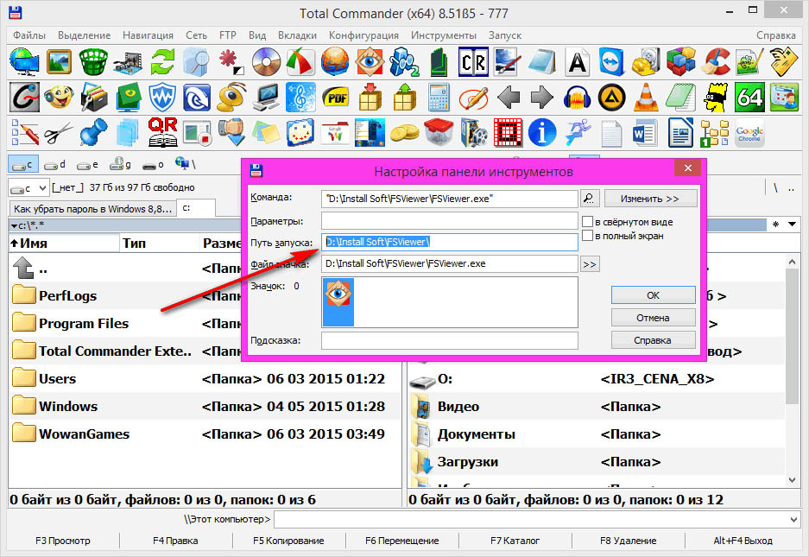Launch the FastStone Image Viewer eye icon in the toolbar
The width and height of the screenshot is (809, 557).
point(370,62)
